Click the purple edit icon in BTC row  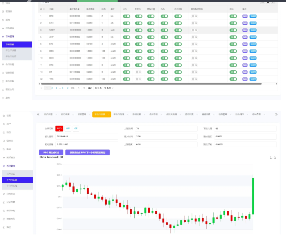[x=245, y=16]
